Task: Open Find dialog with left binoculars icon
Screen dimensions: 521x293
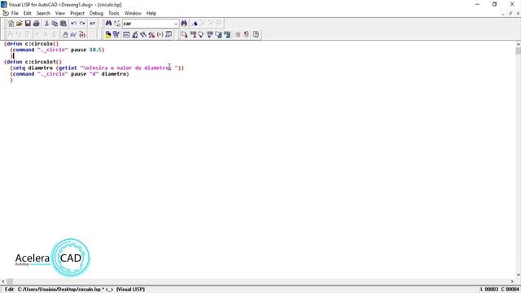Action: tap(108, 24)
